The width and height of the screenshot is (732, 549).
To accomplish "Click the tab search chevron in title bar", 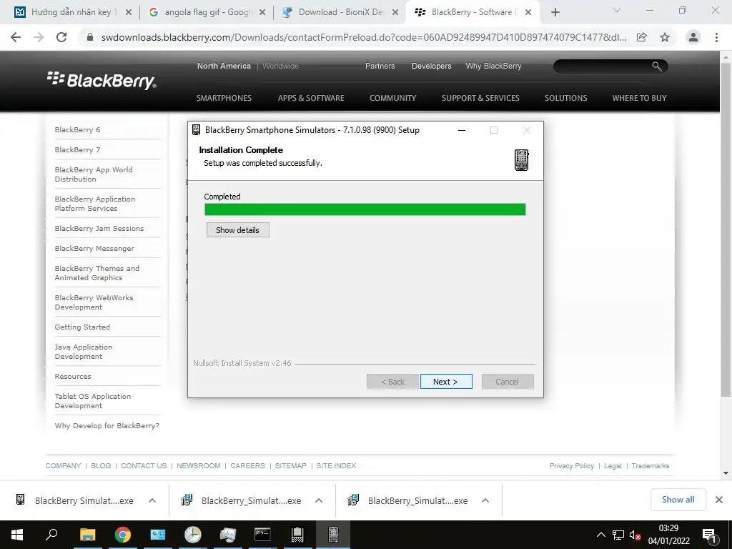I will 616,10.
